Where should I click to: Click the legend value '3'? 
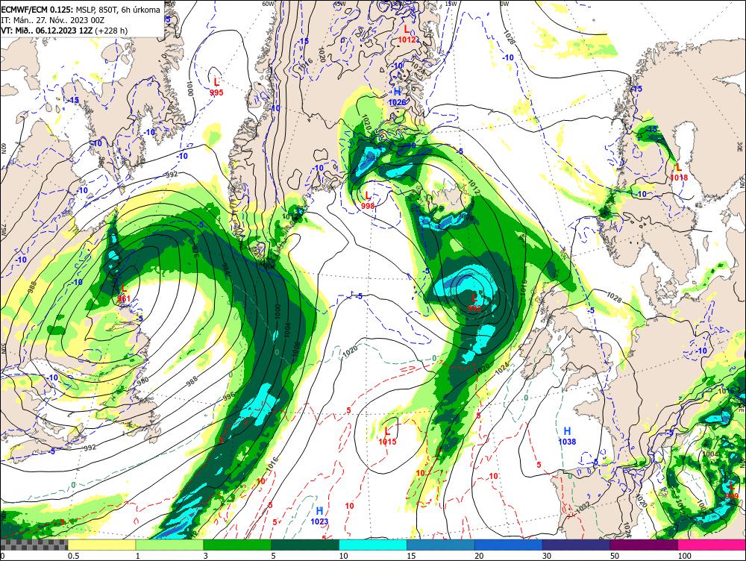point(206,556)
